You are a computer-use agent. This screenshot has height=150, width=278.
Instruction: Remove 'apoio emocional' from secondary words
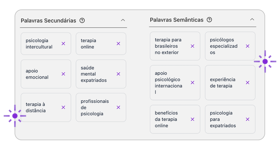[63, 74]
